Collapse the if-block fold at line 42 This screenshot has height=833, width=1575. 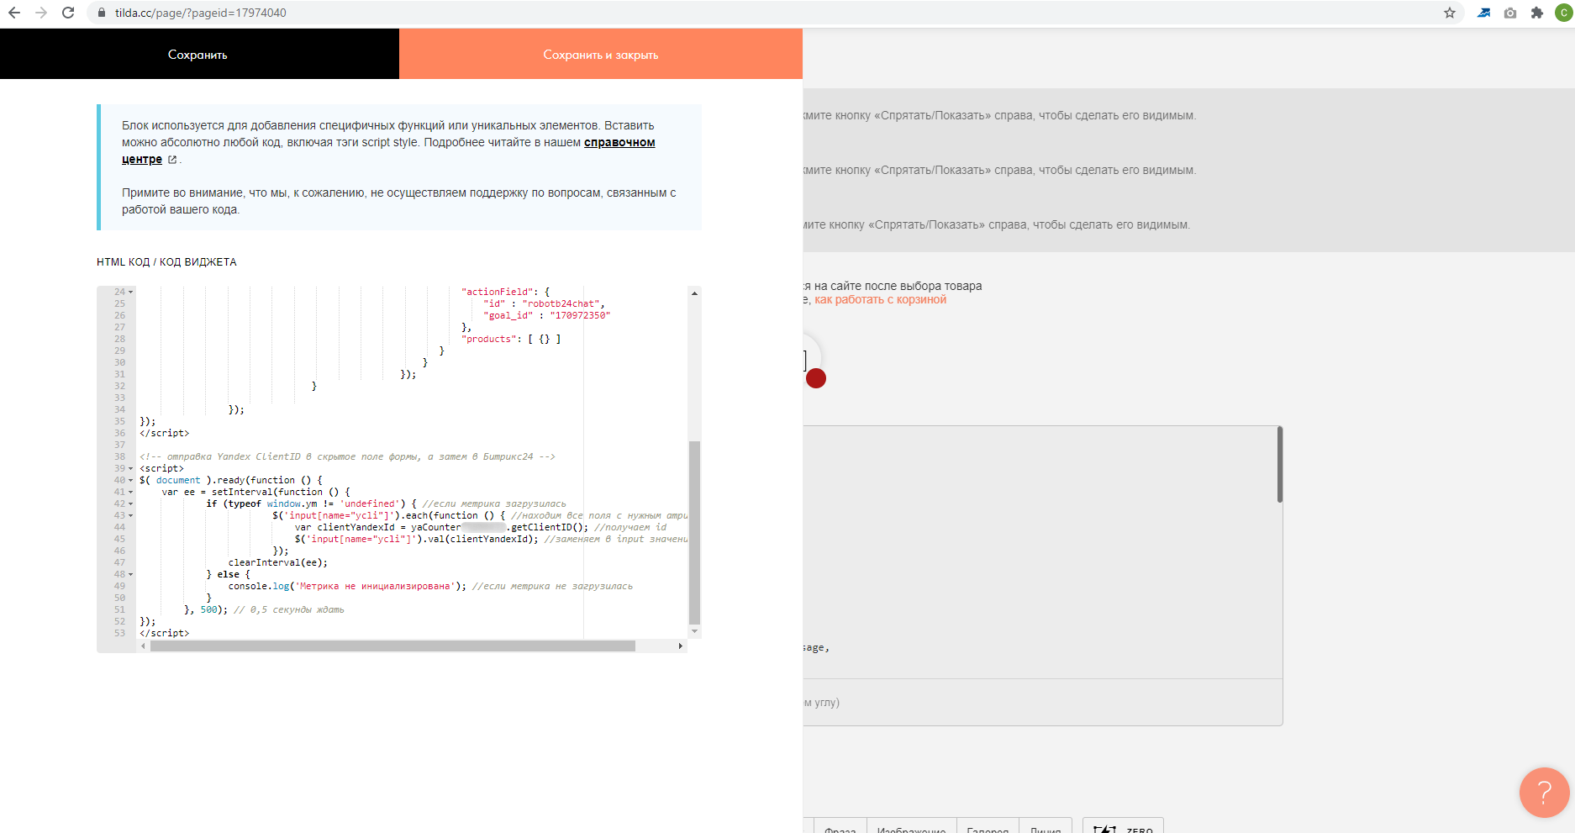pyautogui.click(x=130, y=503)
